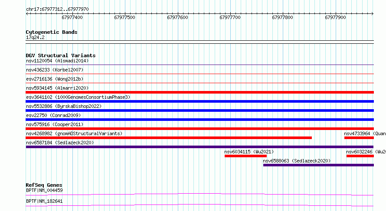Open variant nsv5532886 (ByrskaBishop2022) label
This screenshot has height=211, width=386.
pyautogui.click(x=64, y=106)
